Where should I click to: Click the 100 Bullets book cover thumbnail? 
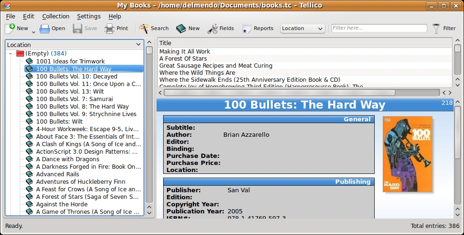(x=407, y=155)
